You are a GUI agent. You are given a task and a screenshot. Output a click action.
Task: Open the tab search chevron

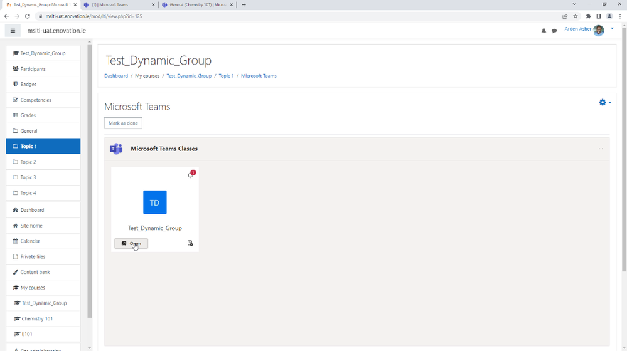[x=574, y=4]
